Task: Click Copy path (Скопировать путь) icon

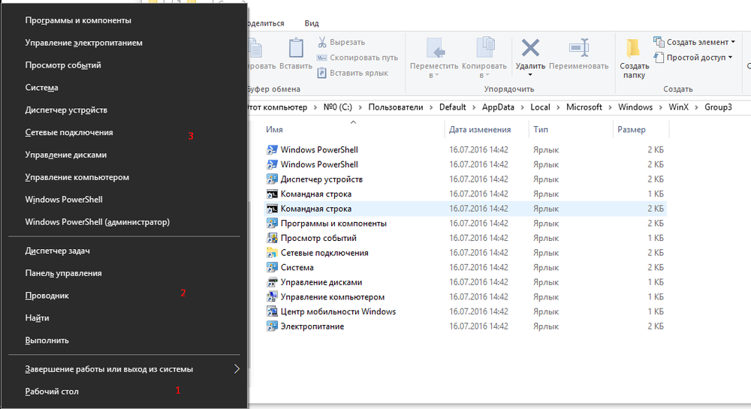Action: (x=322, y=57)
